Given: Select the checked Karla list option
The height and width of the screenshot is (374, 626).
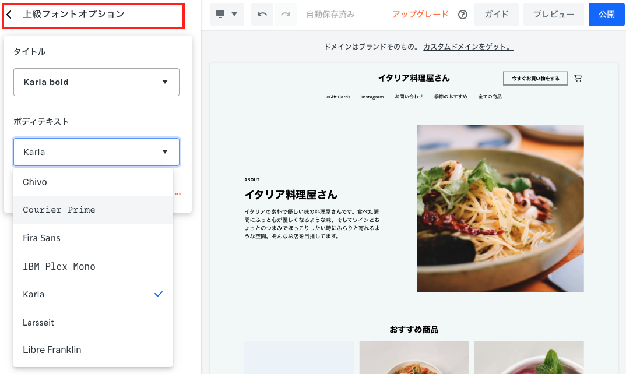Looking at the screenshot, I should pyautogui.click(x=93, y=294).
